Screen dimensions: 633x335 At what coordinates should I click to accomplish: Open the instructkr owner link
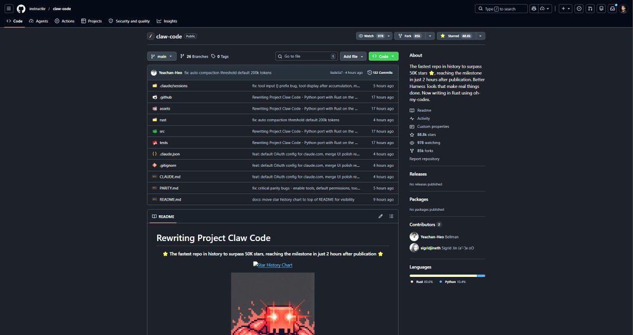coord(37,8)
